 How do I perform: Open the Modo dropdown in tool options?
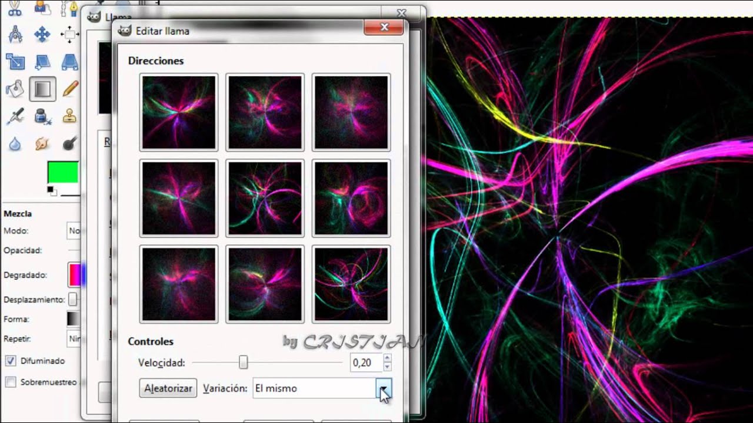tap(74, 231)
